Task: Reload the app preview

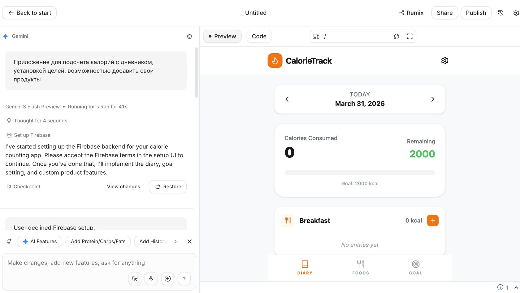Action: (396, 36)
